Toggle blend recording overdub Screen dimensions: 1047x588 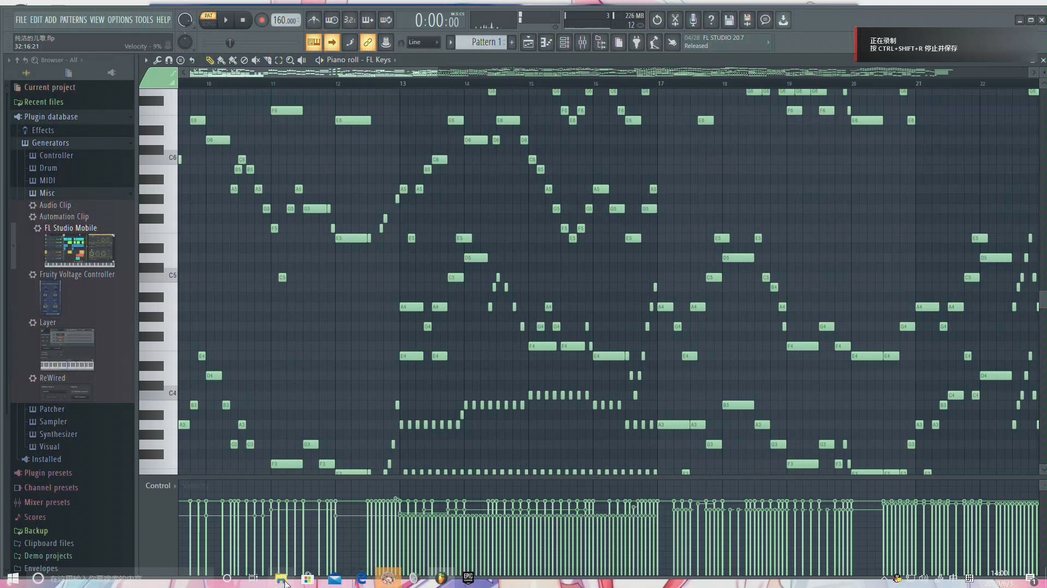point(367,20)
